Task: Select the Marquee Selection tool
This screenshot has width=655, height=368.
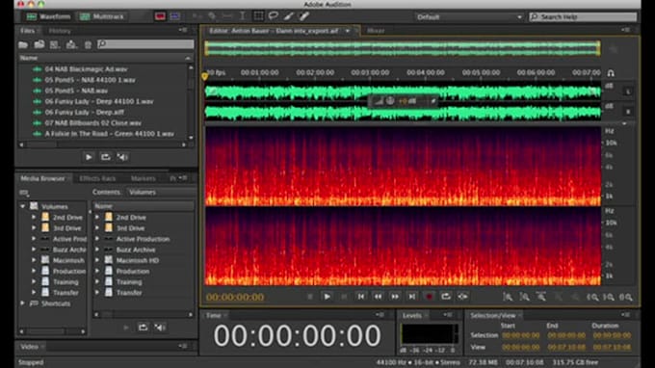Action: tap(258, 16)
